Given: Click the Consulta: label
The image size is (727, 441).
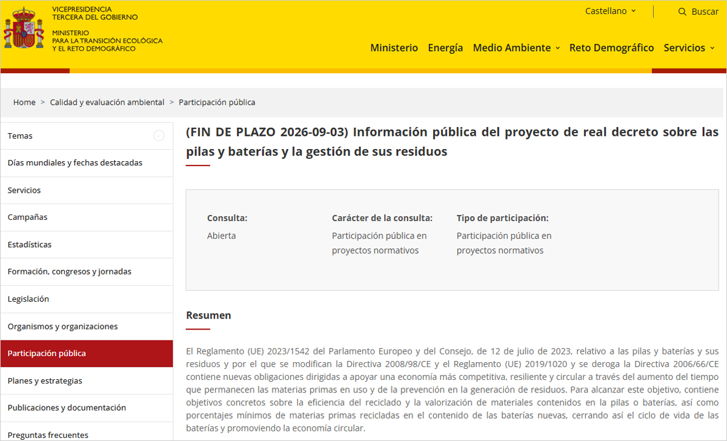Looking at the screenshot, I should [x=227, y=218].
